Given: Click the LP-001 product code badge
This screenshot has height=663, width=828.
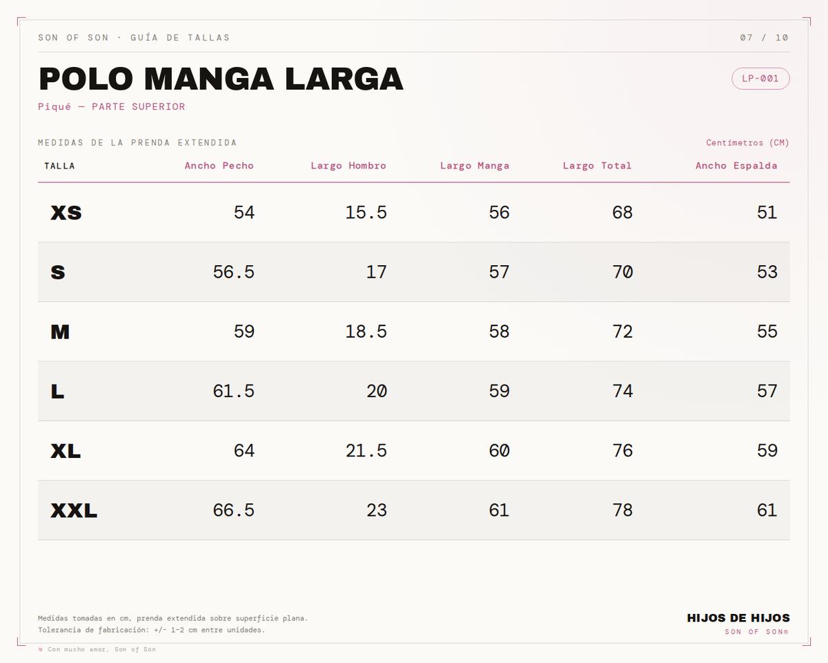Looking at the screenshot, I should 760,79.
